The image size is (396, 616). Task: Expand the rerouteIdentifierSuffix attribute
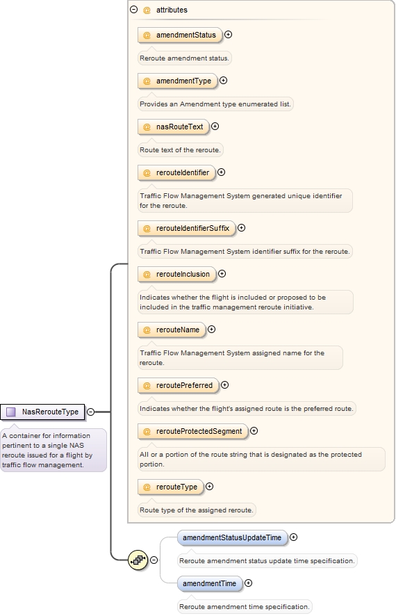point(241,228)
